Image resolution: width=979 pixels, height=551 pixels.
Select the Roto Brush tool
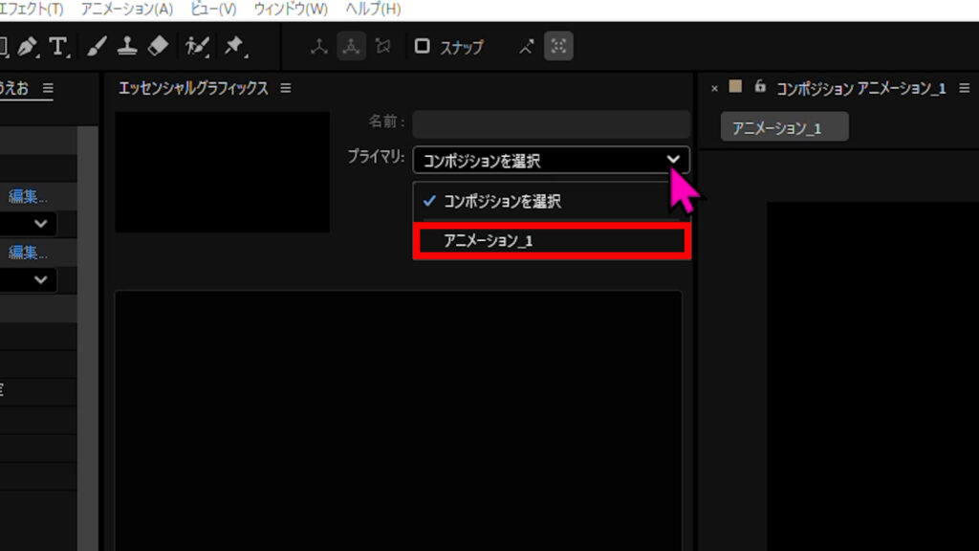(x=197, y=46)
